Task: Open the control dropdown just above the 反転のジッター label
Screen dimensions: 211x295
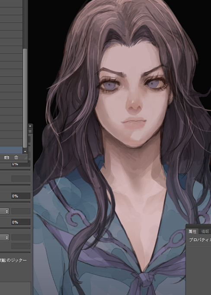Action: pyautogui.click(x=4, y=237)
